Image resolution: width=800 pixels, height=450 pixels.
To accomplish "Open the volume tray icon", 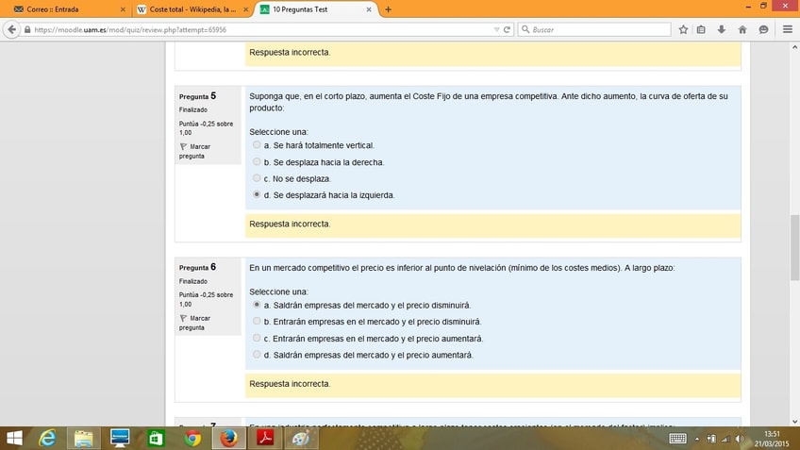I will pos(740,439).
